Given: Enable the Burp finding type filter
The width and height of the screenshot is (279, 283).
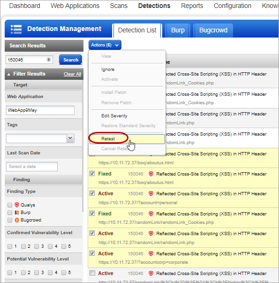Looking at the screenshot, I should (10, 213).
